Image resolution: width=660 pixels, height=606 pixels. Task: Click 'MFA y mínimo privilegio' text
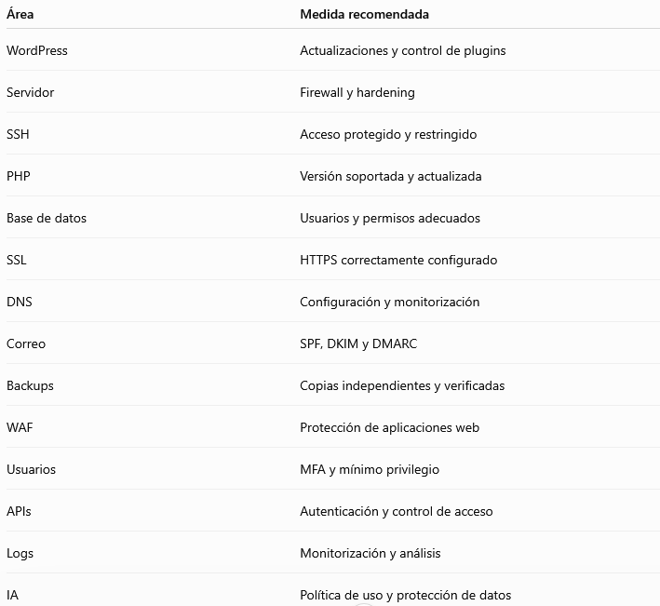(x=370, y=470)
